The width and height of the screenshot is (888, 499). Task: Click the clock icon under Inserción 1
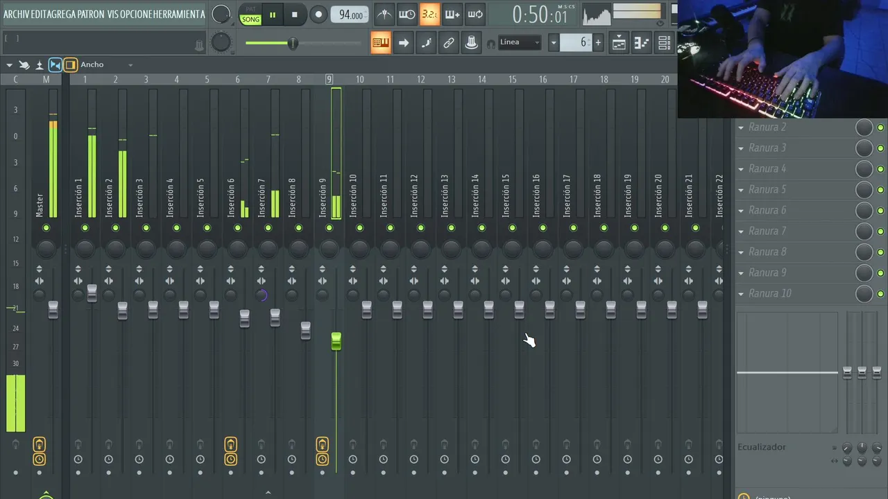(x=78, y=459)
